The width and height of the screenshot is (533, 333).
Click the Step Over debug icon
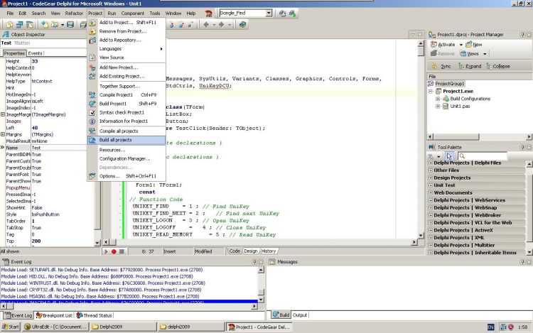pos(181,24)
